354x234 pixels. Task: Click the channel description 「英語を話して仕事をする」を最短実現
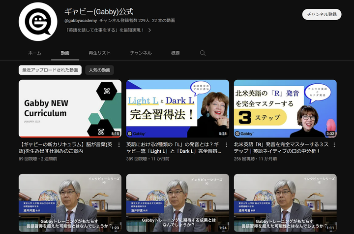[105, 30]
